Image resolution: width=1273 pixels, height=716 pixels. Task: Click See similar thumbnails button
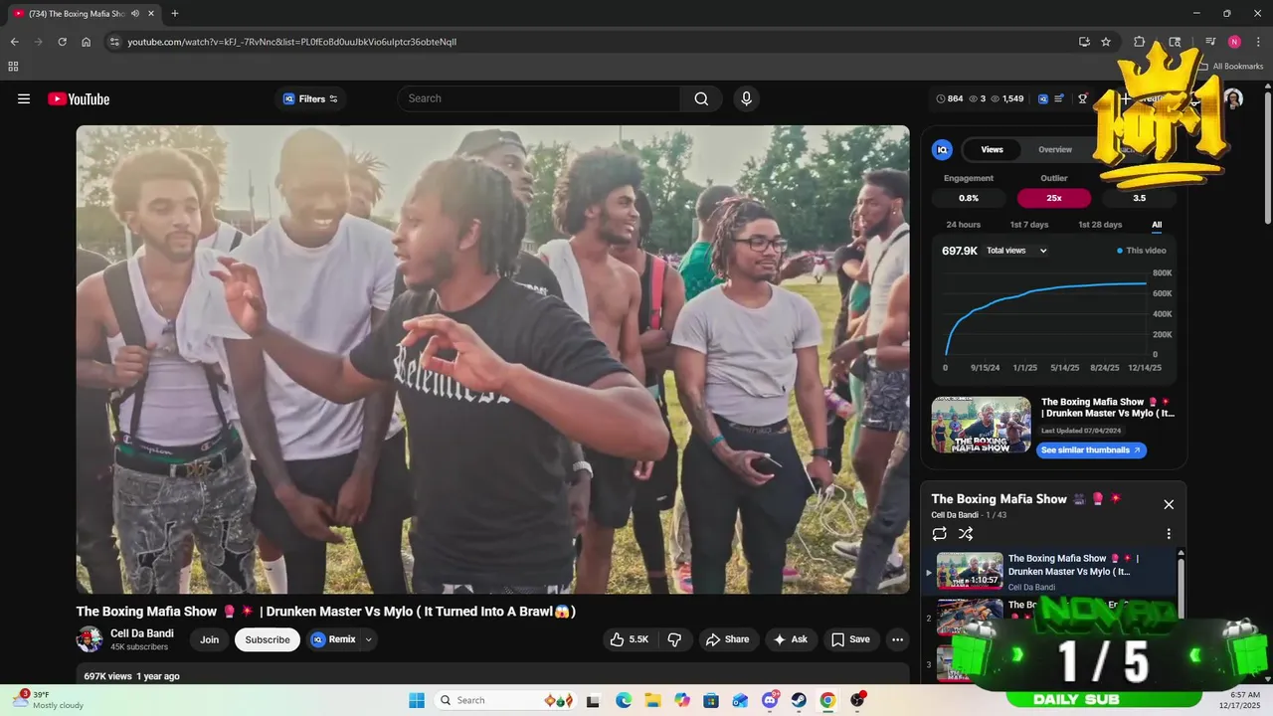point(1091,450)
